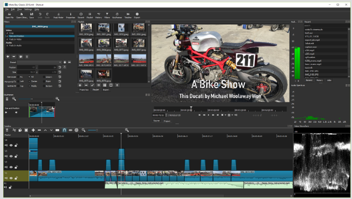Switch to the Project tab below the player
This screenshot has width=352, height=199.
coord(167,121)
